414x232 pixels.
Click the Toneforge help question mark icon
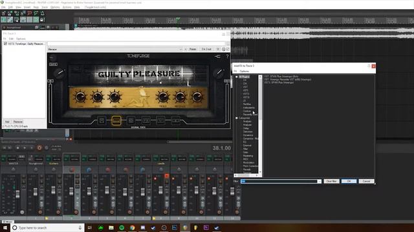[227, 56]
